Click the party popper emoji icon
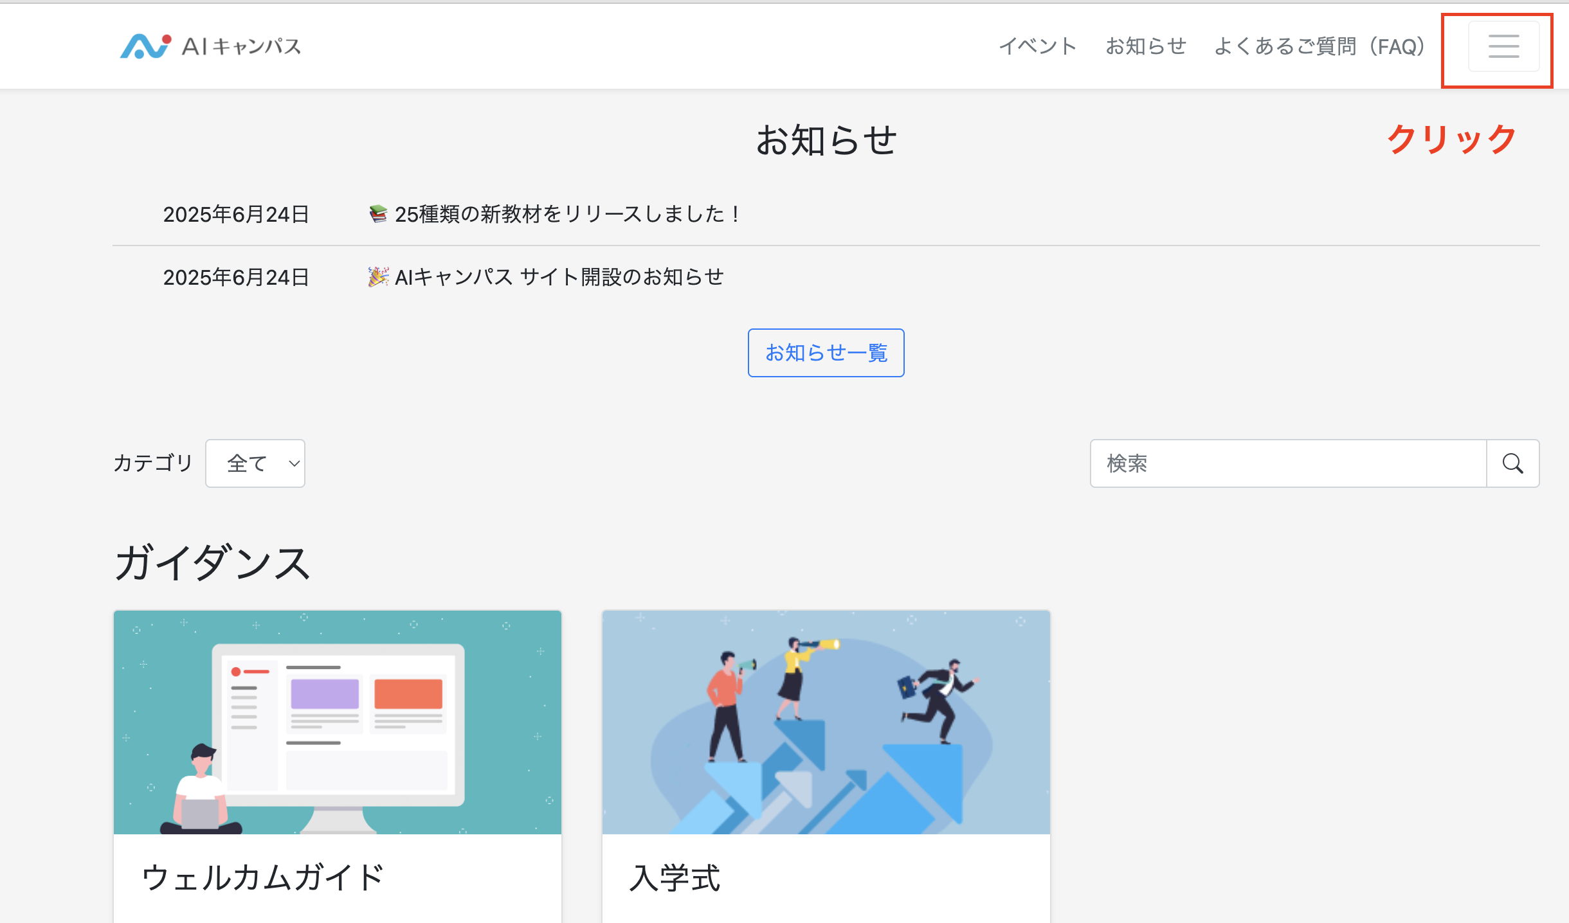 tap(378, 277)
